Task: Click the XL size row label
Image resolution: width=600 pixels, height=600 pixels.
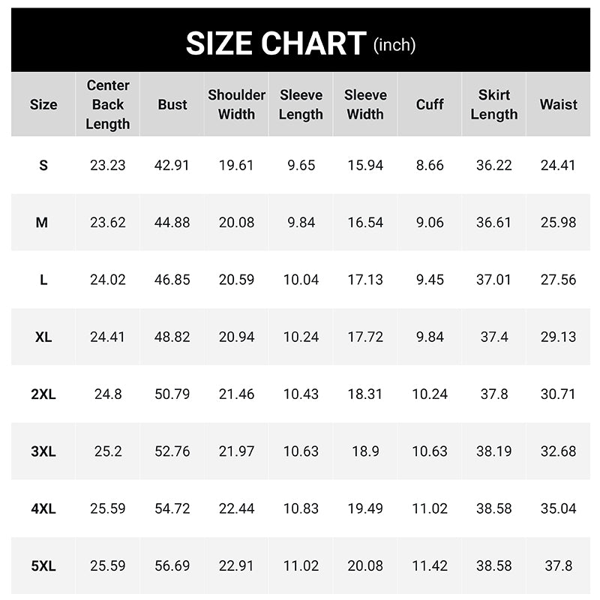Action: (x=43, y=337)
